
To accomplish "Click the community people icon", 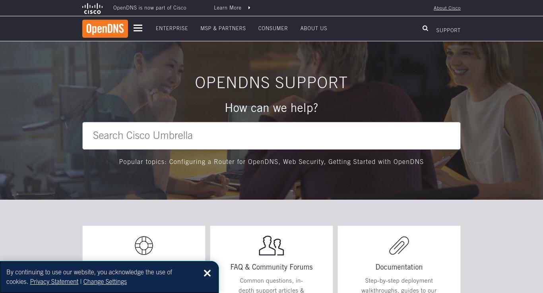I will pos(271,245).
